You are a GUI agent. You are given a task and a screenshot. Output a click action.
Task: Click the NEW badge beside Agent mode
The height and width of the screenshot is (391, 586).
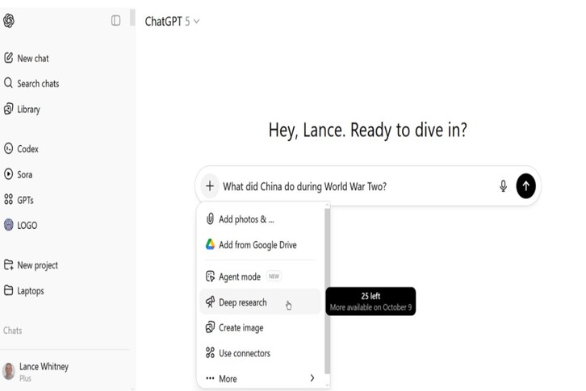tap(274, 277)
